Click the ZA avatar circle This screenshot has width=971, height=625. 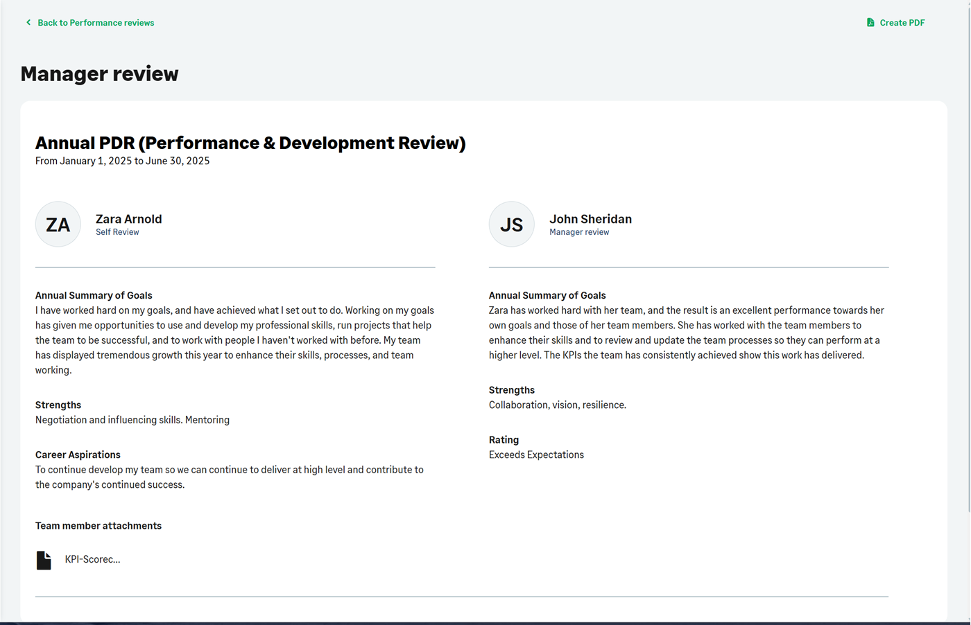pos(58,225)
